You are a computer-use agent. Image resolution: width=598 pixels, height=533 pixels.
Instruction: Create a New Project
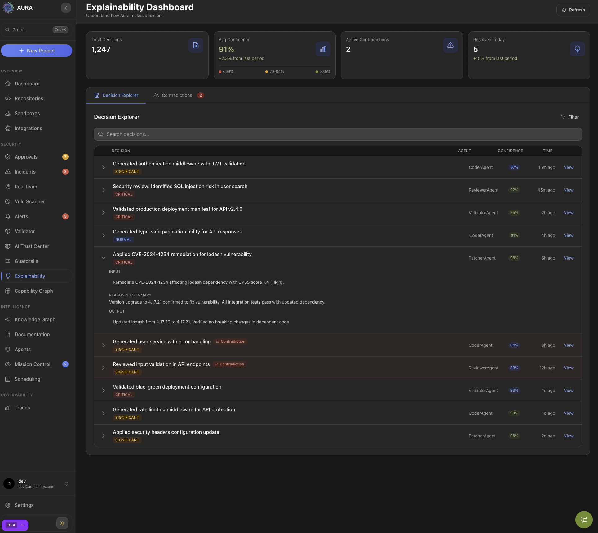[x=37, y=51]
